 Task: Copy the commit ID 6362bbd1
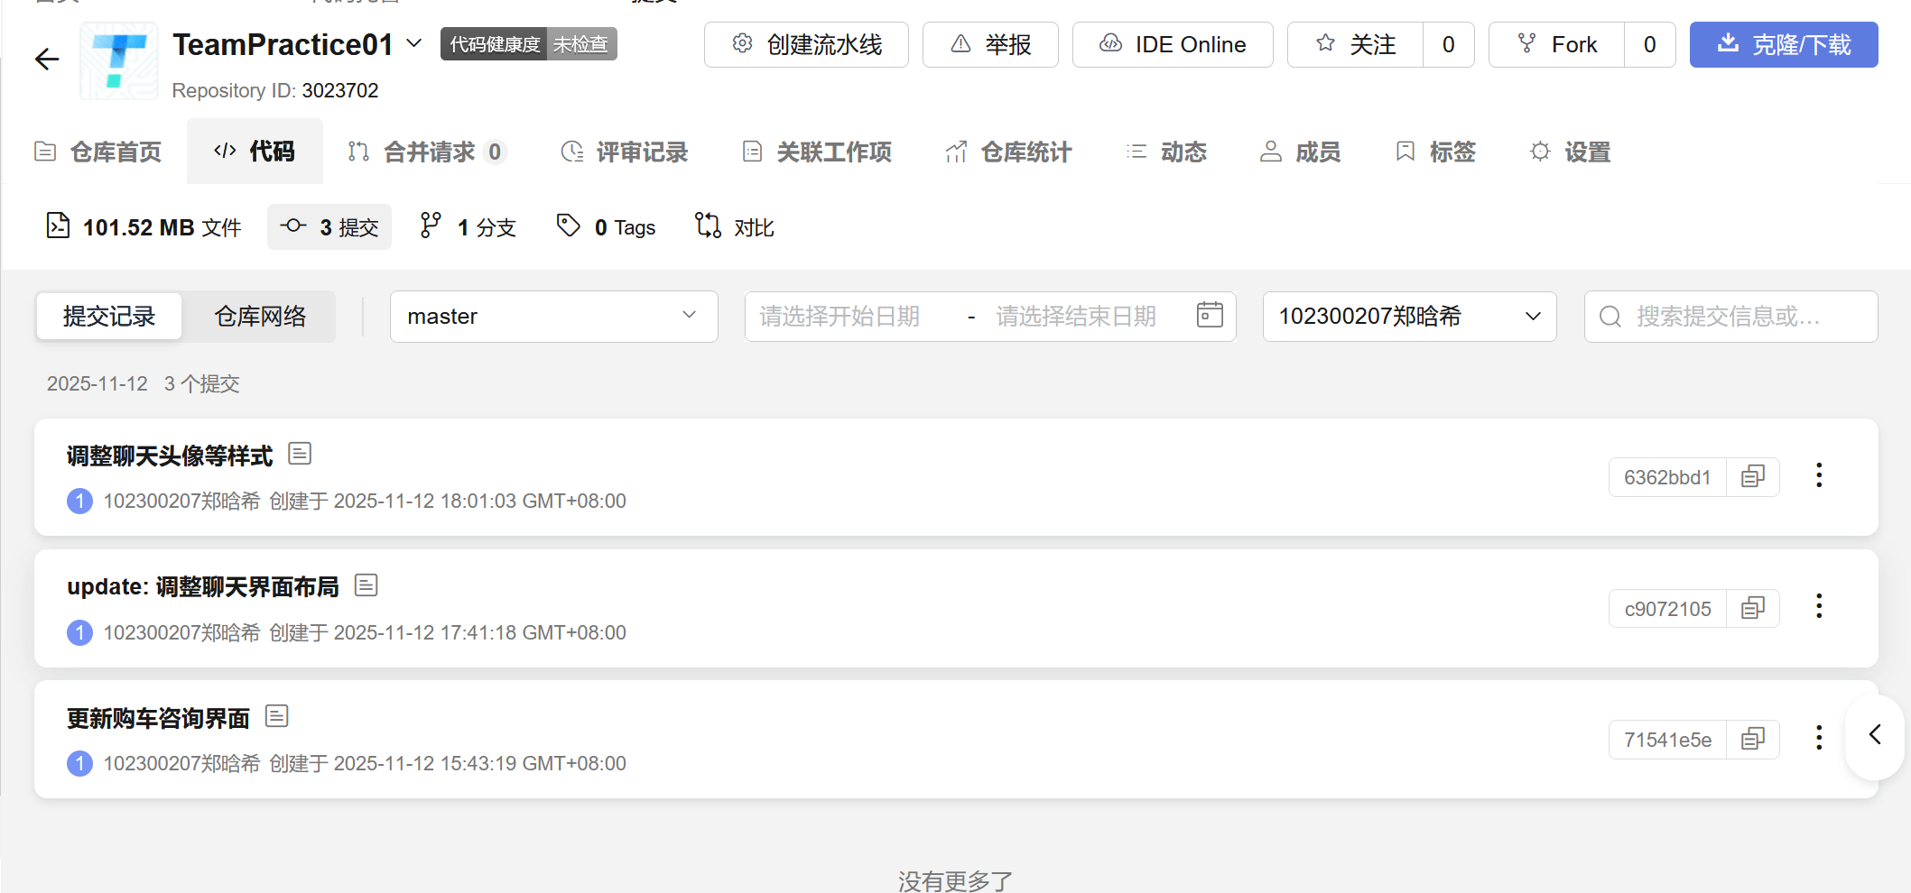pyautogui.click(x=1752, y=476)
